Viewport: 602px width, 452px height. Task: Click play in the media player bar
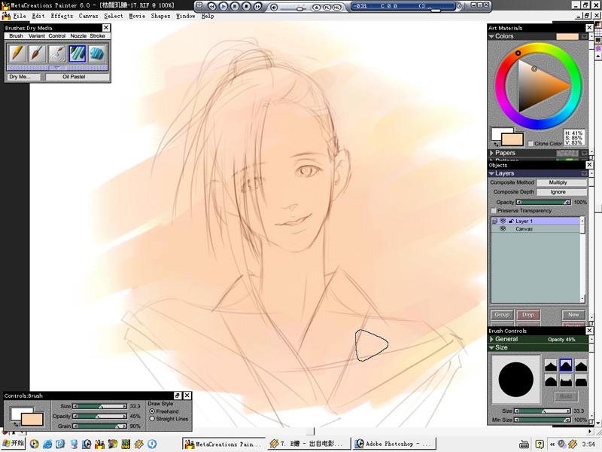pyautogui.click(x=223, y=6)
